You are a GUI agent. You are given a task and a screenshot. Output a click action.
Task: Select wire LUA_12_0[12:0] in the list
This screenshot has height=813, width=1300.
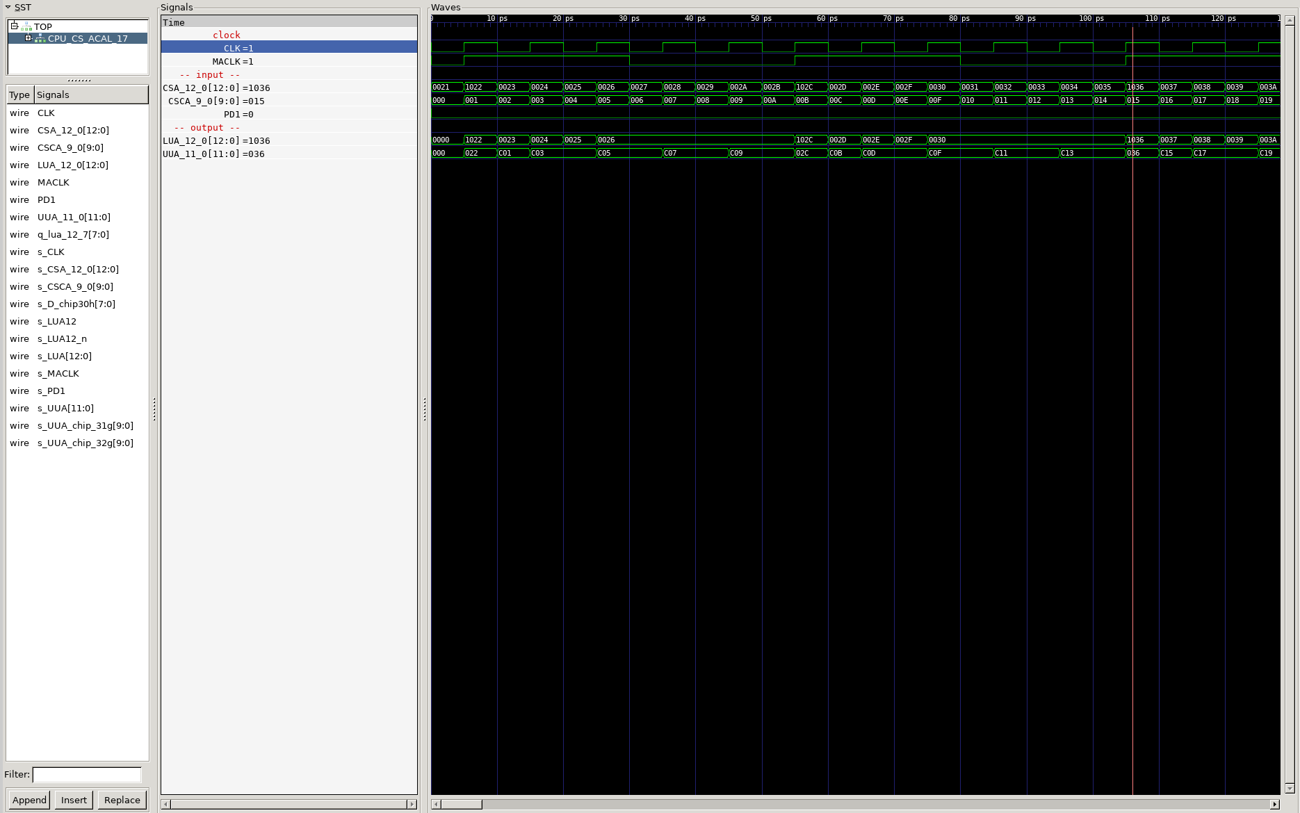point(77,165)
